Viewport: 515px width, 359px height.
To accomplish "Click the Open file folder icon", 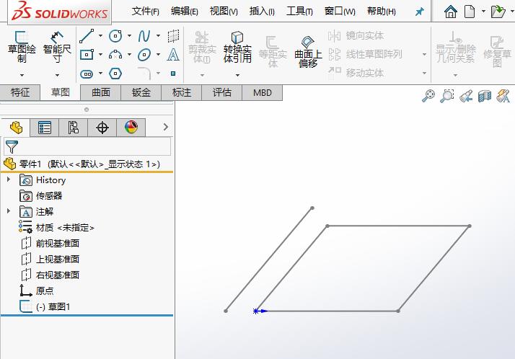I will point(498,12).
